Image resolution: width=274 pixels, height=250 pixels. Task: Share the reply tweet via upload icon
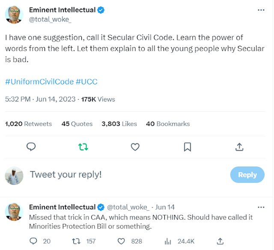coord(220,241)
